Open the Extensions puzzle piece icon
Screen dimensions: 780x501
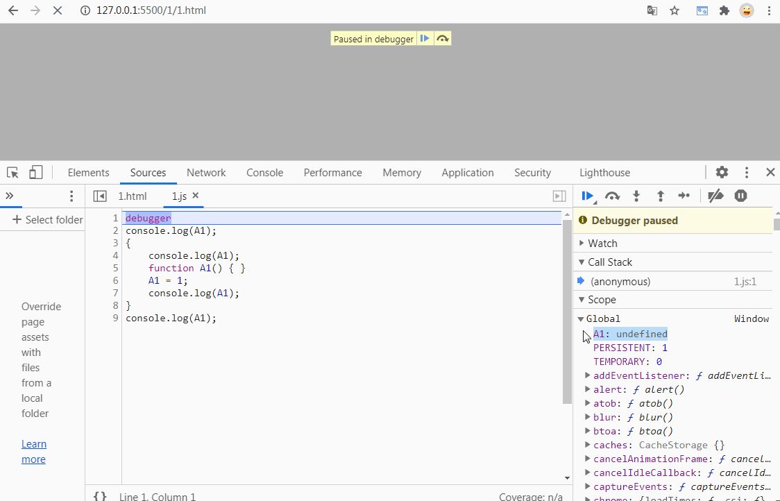coord(724,10)
